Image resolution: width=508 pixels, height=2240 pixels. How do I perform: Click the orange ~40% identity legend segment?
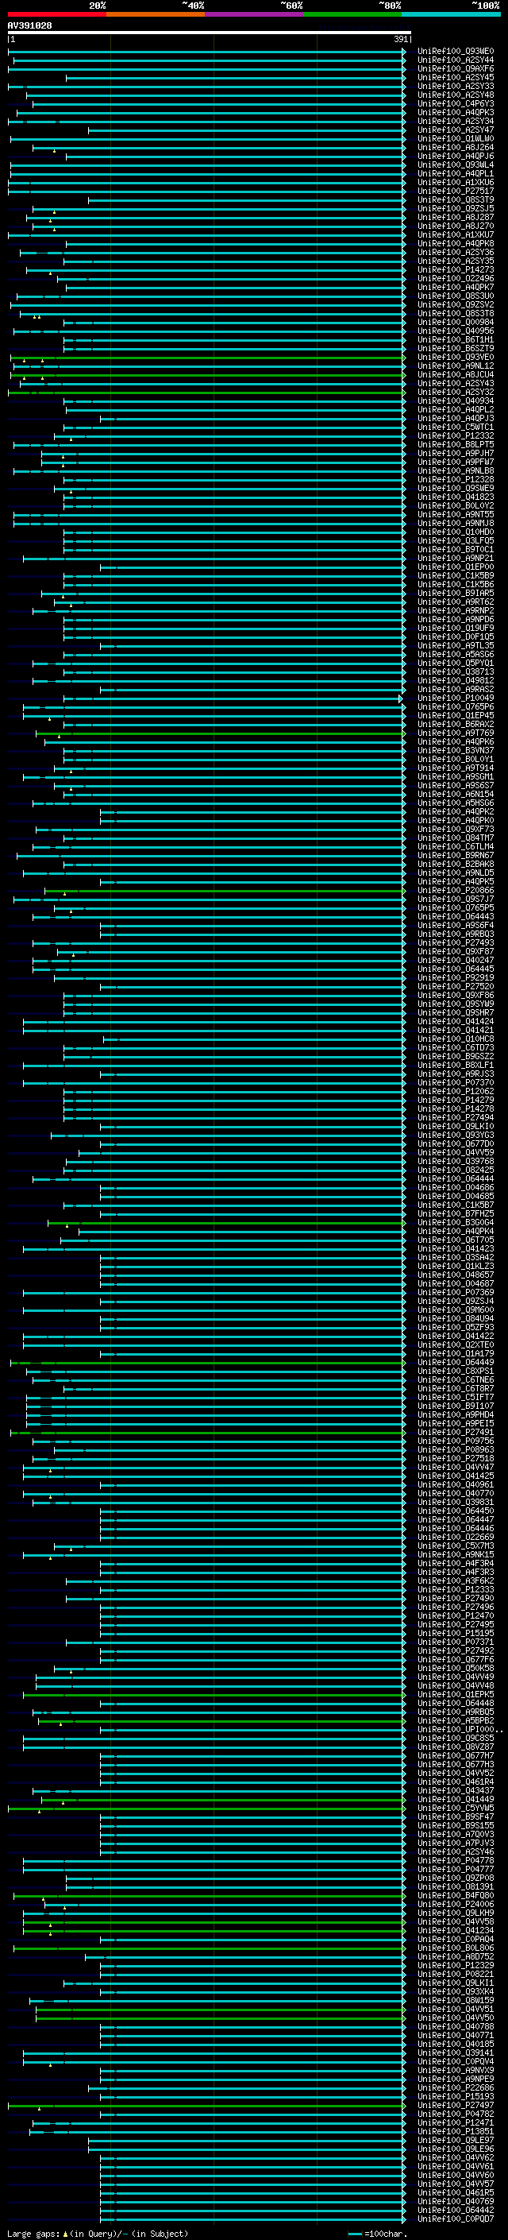pos(156,14)
